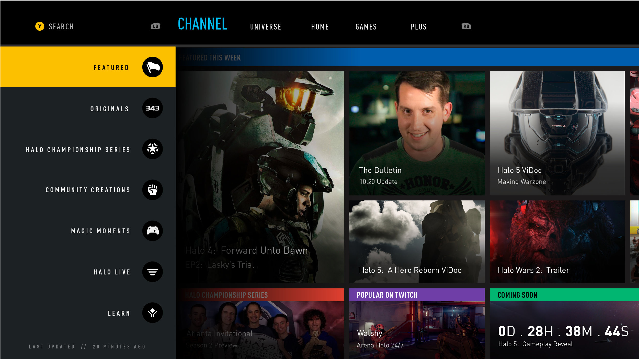
Task: Click the Featured This Week header
Action: pos(407,57)
